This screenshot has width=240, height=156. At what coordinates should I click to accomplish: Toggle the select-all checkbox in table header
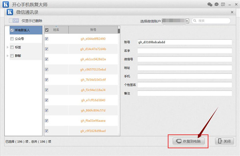(x=47, y=30)
